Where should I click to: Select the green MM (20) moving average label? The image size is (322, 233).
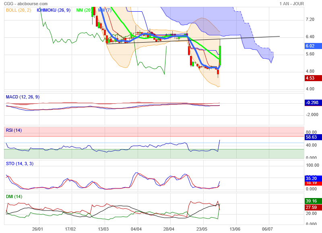pyautogui.click(x=84, y=10)
